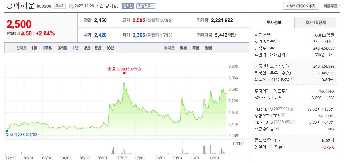Select the 1일 line chart period
Image resolution: width=344 pixels, height=163 pixels.
(x=34, y=48)
